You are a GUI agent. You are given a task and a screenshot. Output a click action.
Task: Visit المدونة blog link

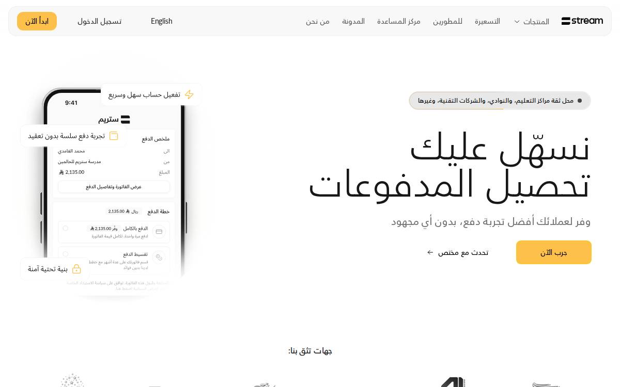pyautogui.click(x=353, y=21)
